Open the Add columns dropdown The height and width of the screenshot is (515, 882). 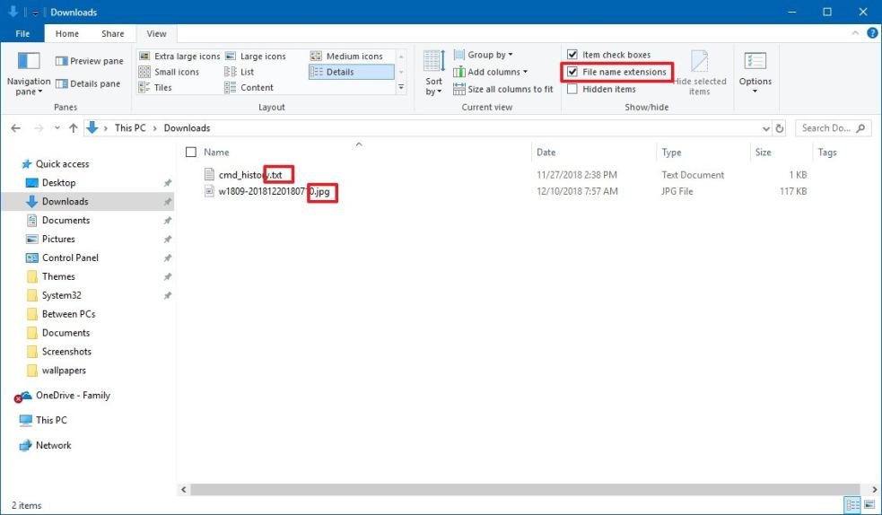pos(490,72)
